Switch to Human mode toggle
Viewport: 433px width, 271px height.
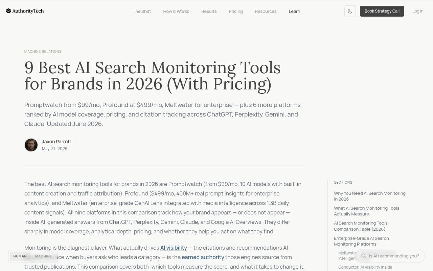point(20,256)
